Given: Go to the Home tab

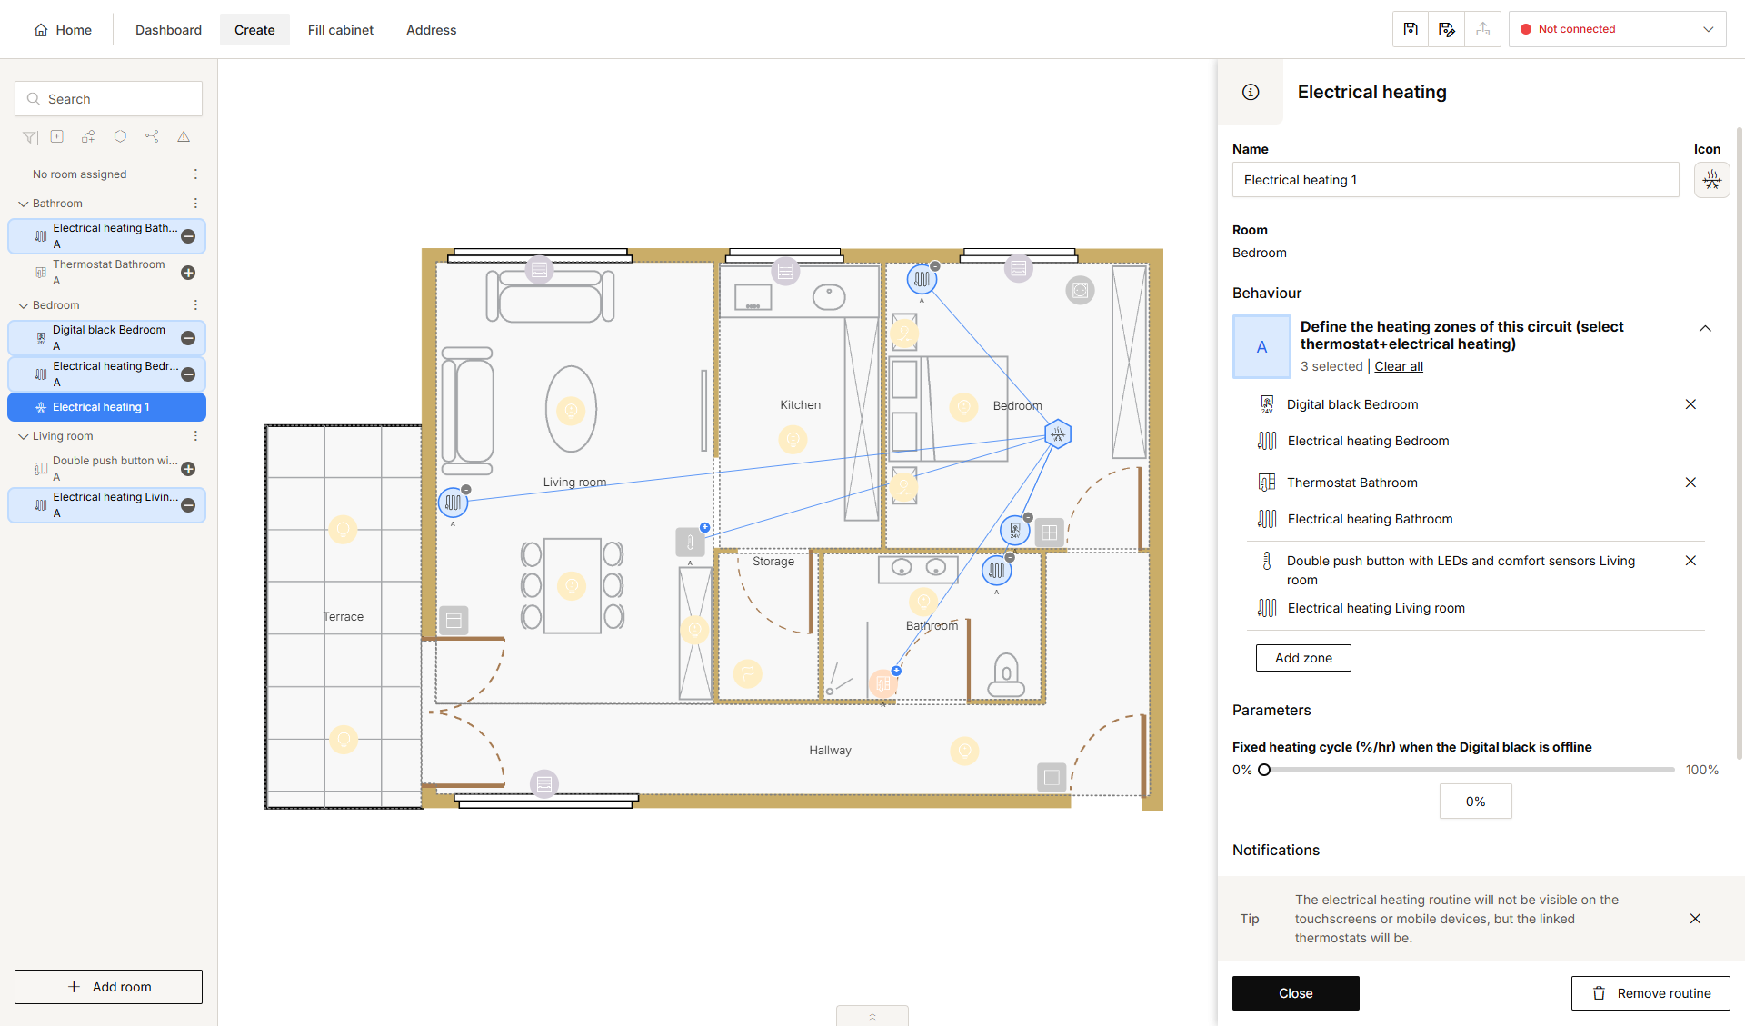Looking at the screenshot, I should 63,30.
